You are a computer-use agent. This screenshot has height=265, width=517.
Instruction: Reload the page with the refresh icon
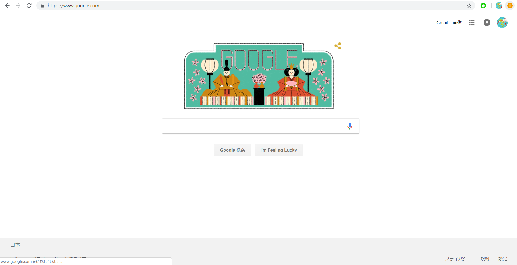[29, 6]
